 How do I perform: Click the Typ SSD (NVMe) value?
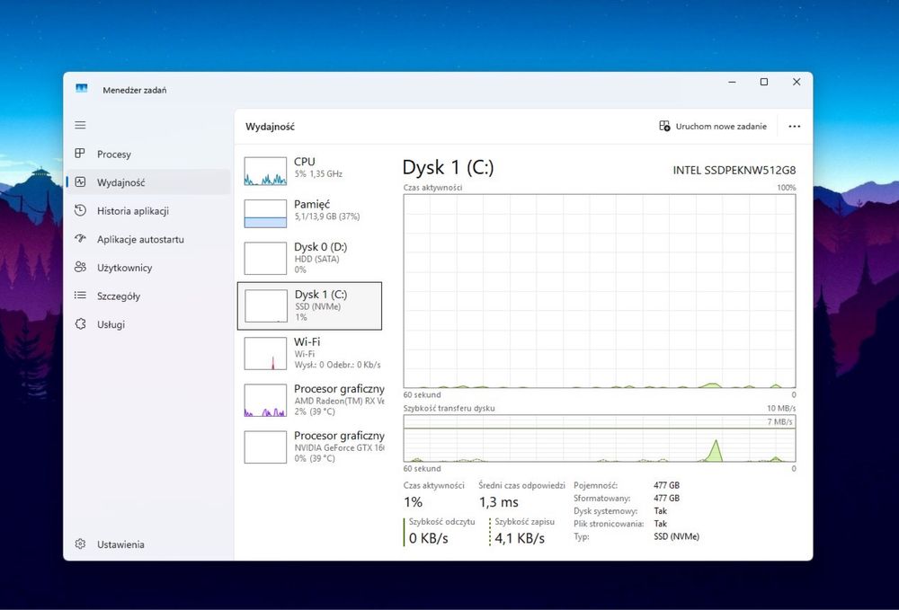coord(676,536)
